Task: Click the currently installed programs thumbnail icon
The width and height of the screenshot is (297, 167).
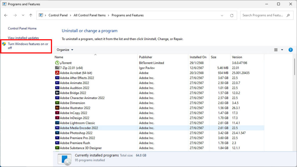Action: click(65, 159)
